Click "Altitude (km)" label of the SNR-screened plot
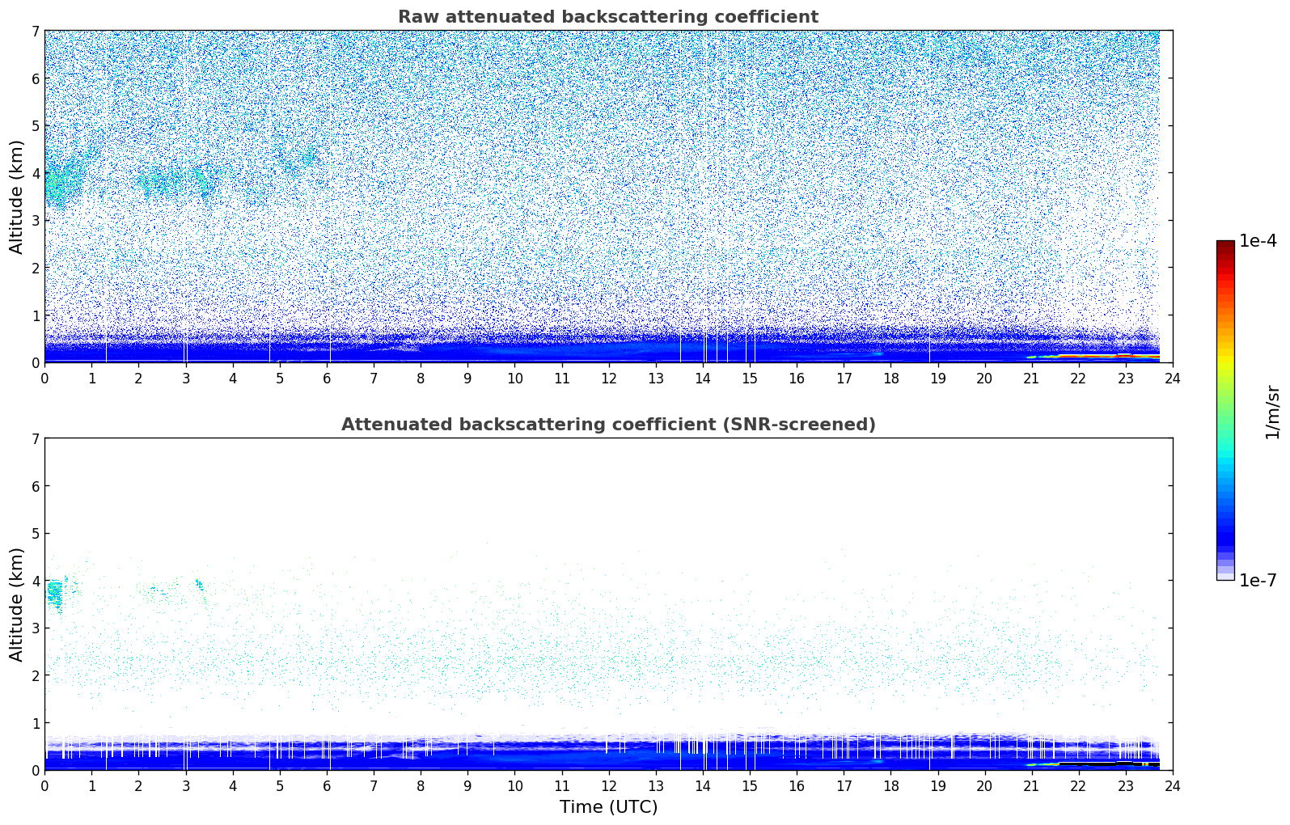The width and height of the screenshot is (1290, 825). click(x=17, y=604)
